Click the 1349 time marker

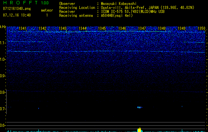point(182,28)
